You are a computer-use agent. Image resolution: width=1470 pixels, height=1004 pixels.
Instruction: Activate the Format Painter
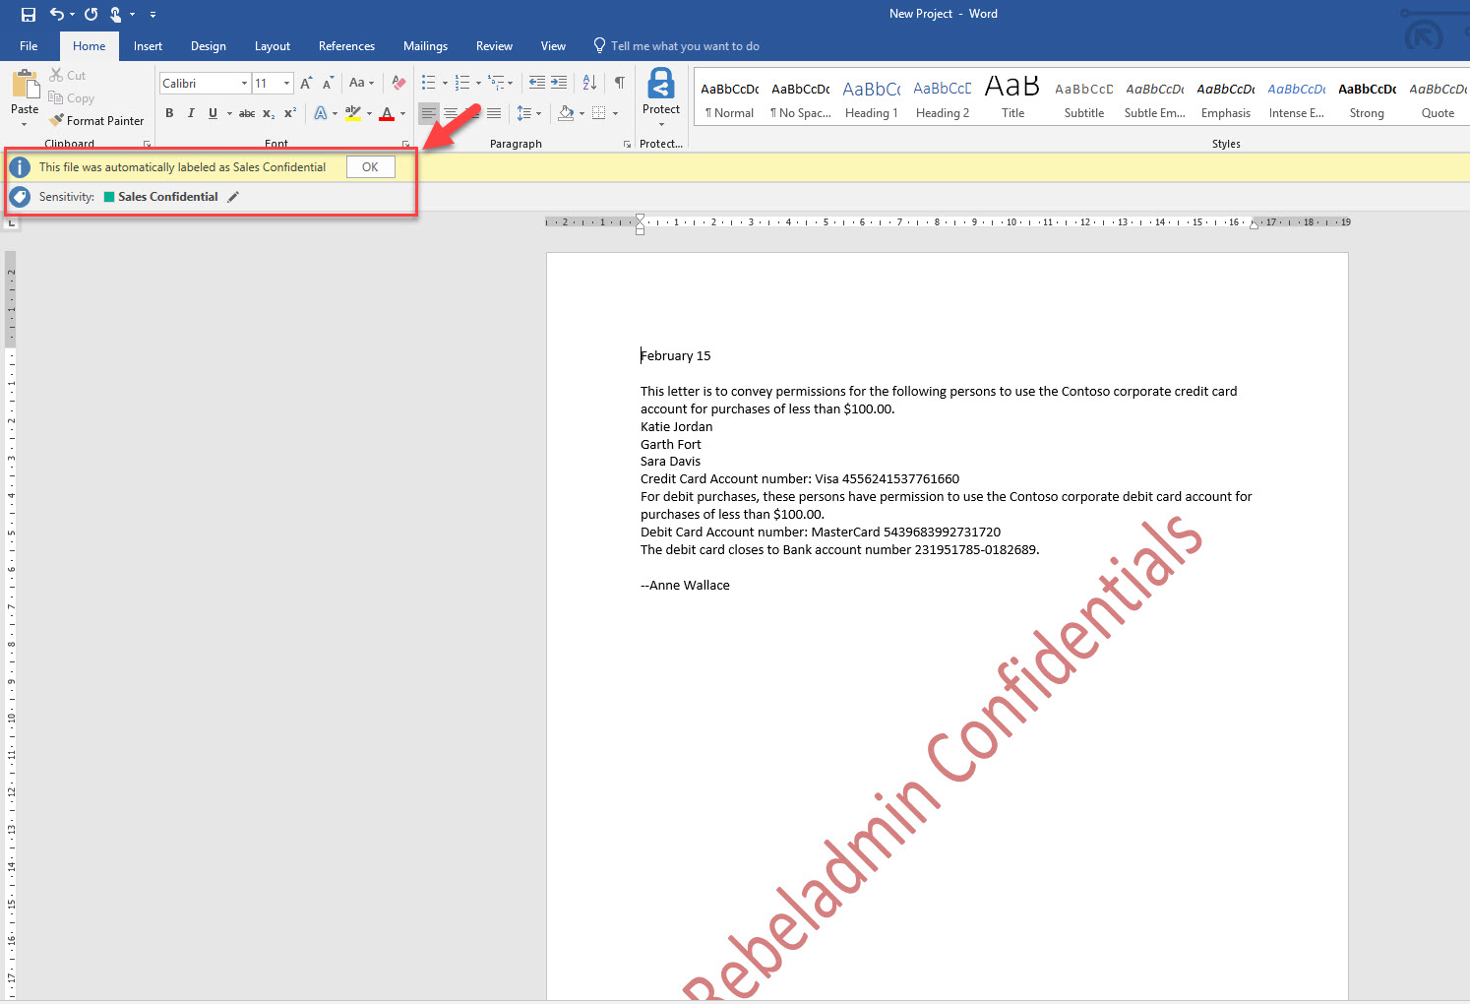click(96, 120)
